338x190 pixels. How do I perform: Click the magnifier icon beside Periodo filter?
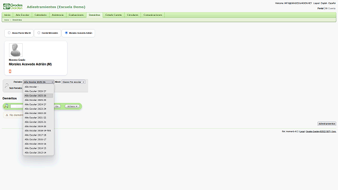point(7,85)
